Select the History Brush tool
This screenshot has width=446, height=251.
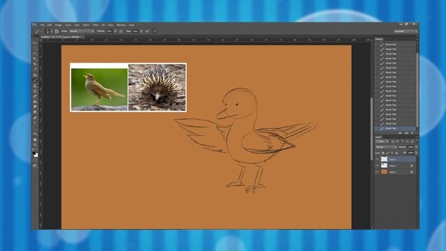pos(35,91)
